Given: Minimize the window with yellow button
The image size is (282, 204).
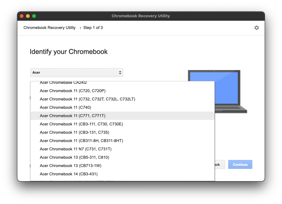Looking at the screenshot, I should coord(28,16).
